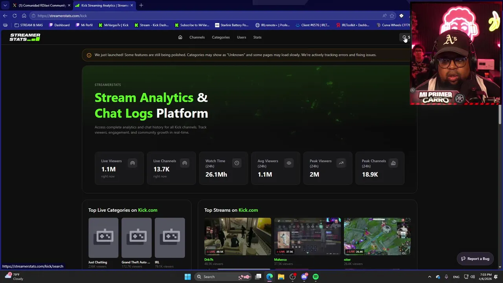Open the Channels menu item
503x283 pixels.
[x=197, y=37]
